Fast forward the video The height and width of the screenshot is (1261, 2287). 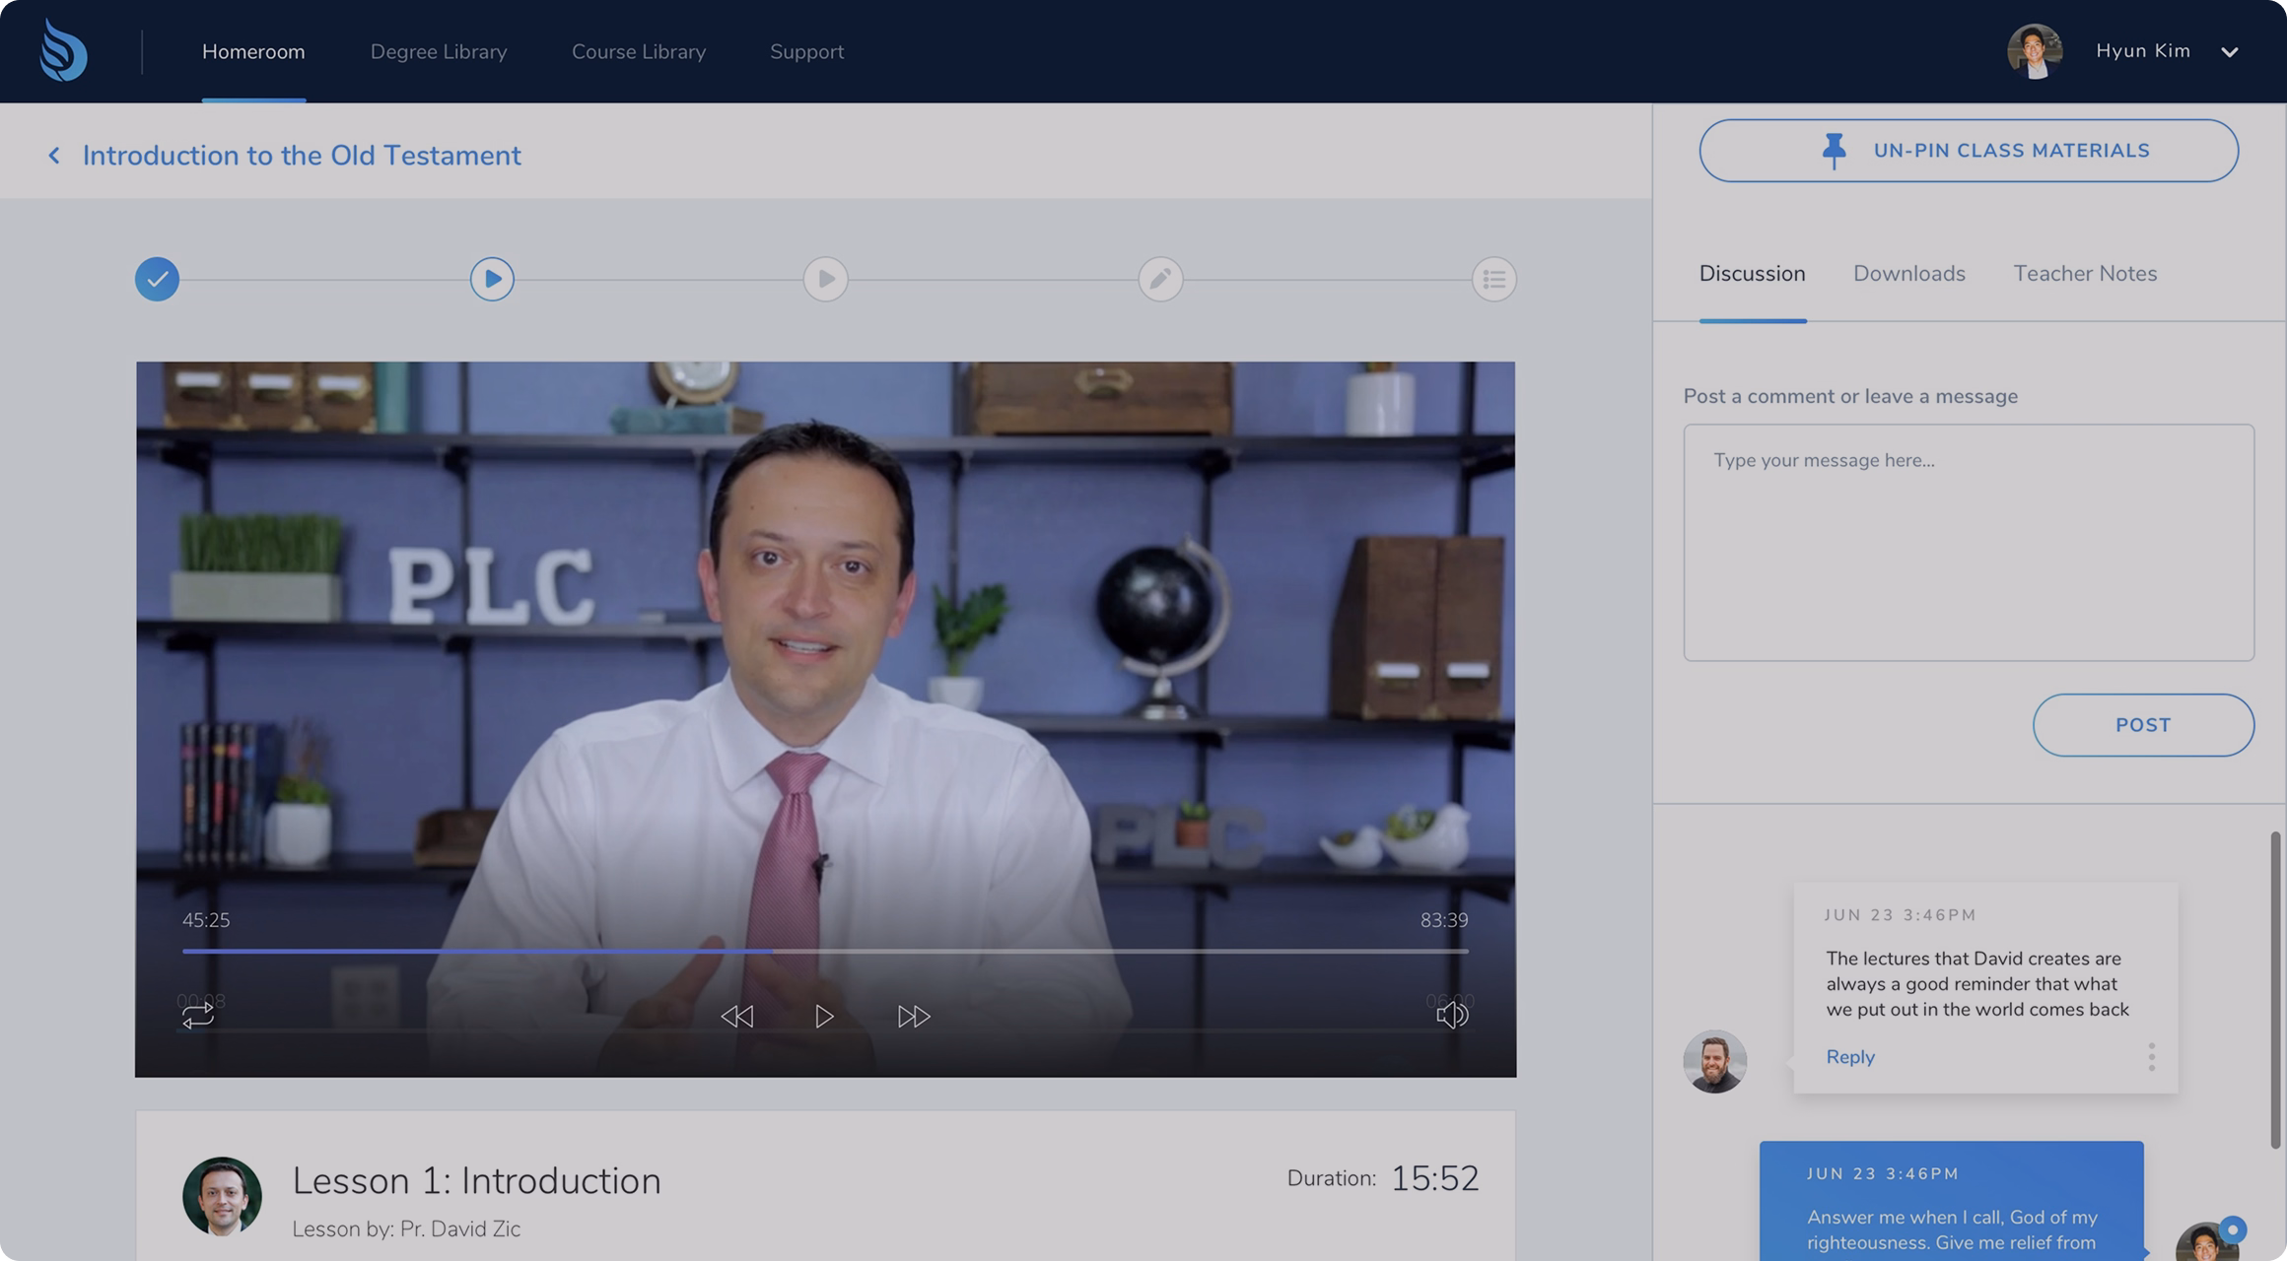[x=914, y=1016]
